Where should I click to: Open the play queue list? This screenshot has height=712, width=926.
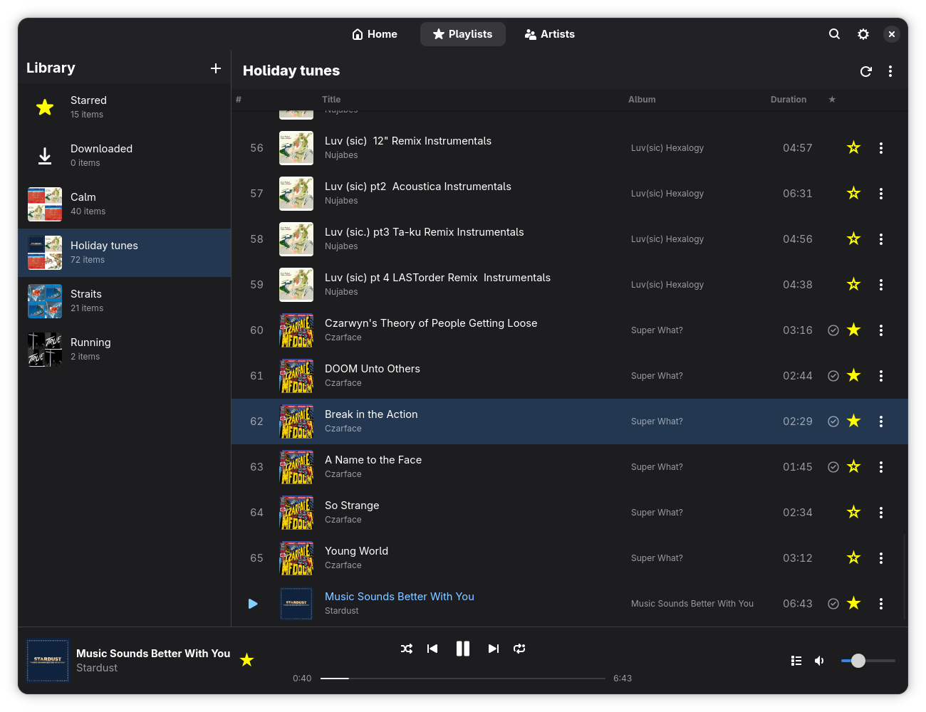796,661
